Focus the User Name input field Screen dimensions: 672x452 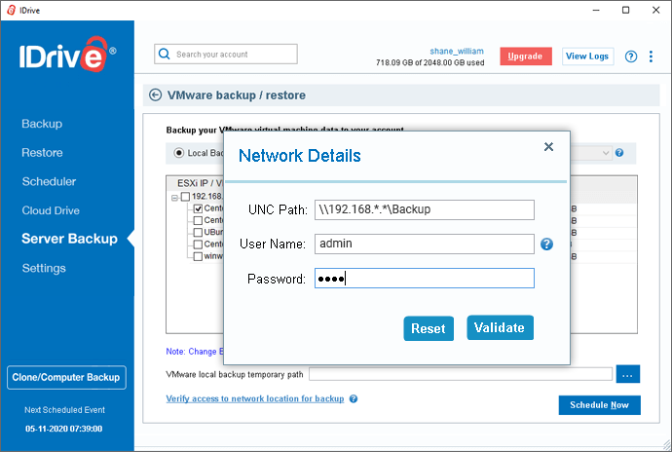tap(425, 244)
